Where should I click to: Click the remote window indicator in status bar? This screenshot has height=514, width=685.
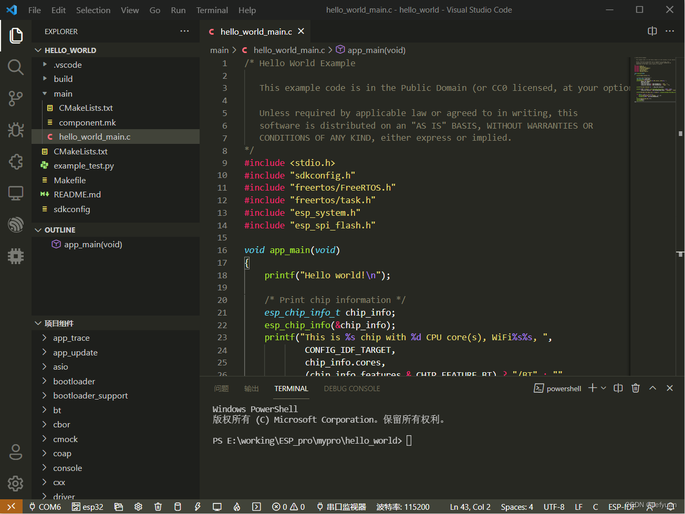click(x=11, y=507)
